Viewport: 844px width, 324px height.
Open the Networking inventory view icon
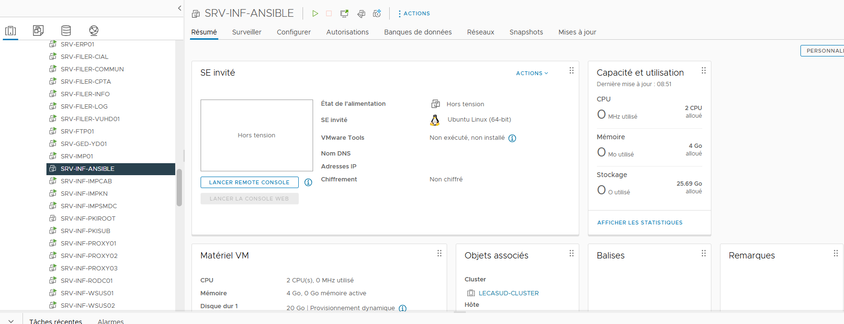pos(94,31)
